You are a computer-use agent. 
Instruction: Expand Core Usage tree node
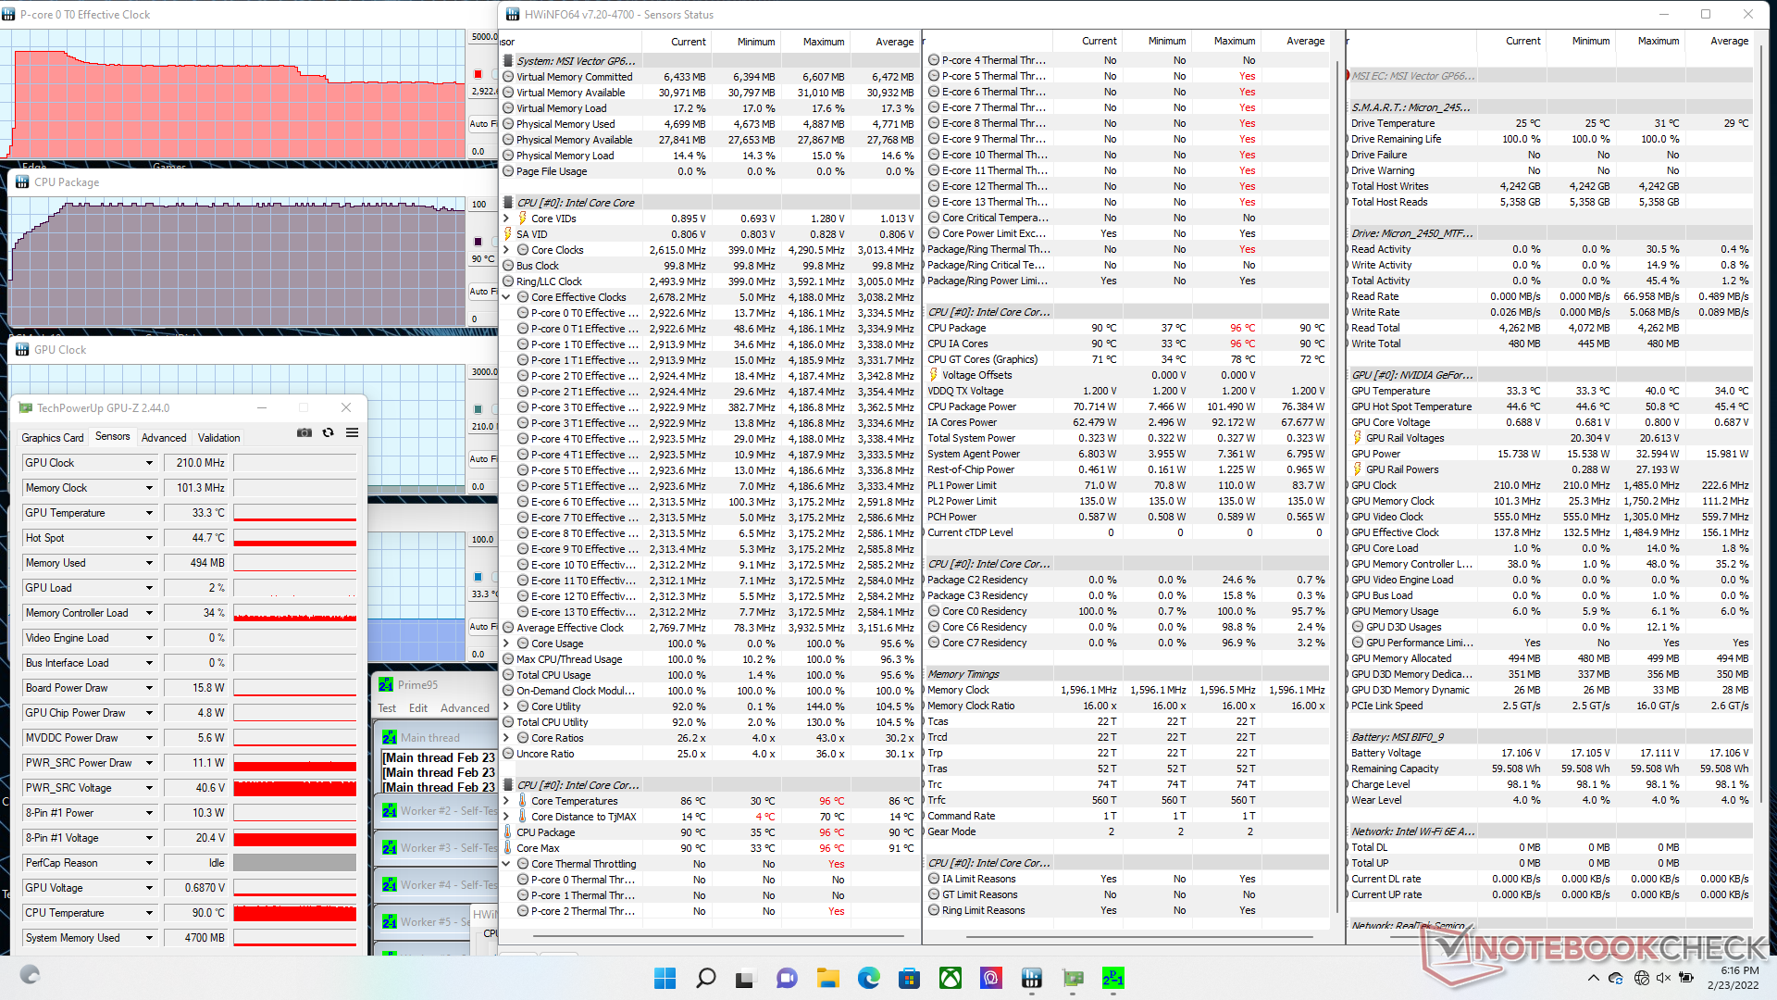tap(506, 644)
